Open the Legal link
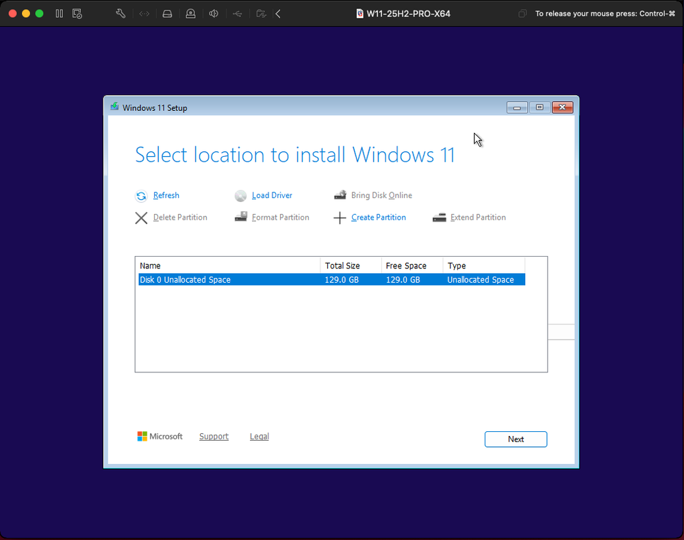 point(259,436)
